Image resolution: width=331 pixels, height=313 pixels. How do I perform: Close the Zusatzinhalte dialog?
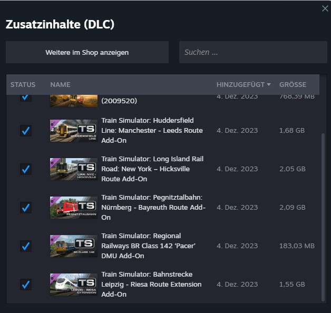pos(325,8)
